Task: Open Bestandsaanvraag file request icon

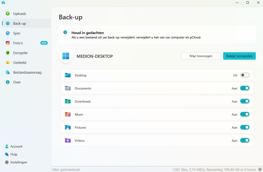Action: click(x=8, y=72)
